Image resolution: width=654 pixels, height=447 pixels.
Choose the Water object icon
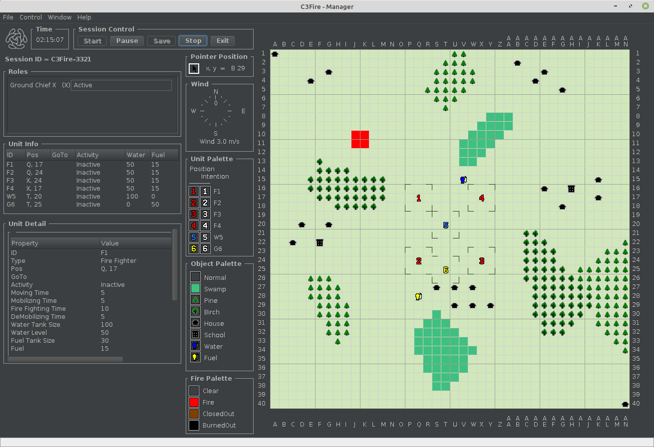click(x=195, y=346)
